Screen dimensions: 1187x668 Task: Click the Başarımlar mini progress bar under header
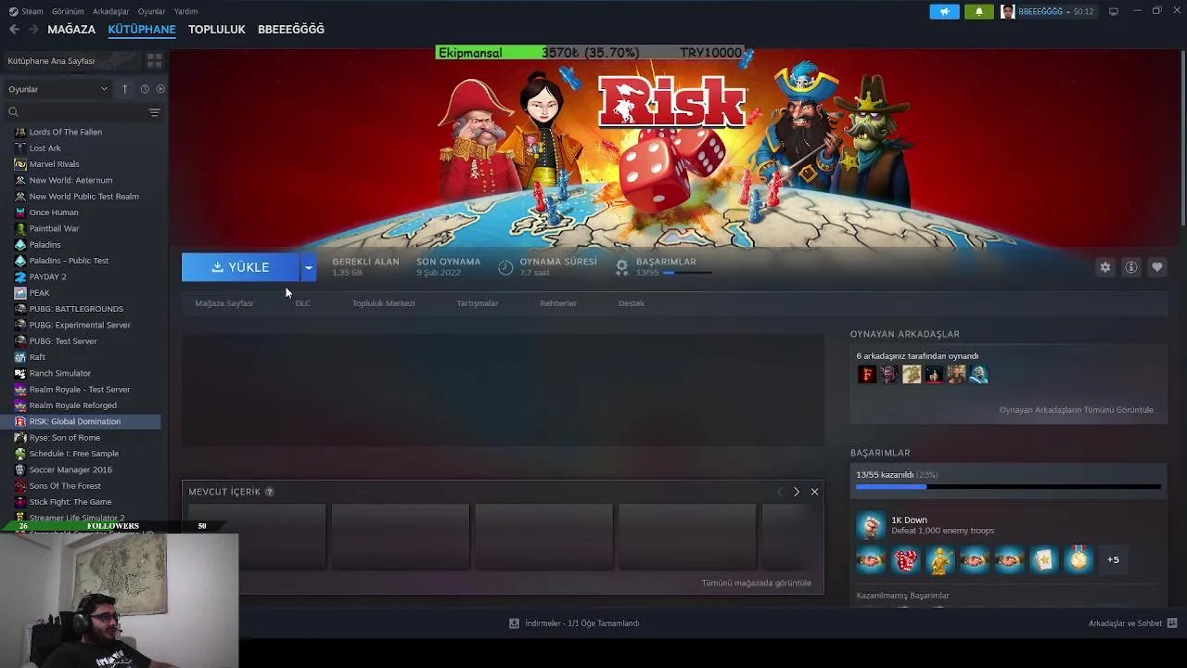click(x=687, y=274)
